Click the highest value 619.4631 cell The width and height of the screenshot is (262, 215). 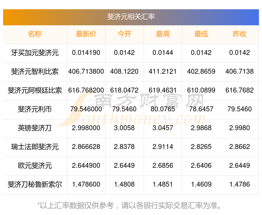(163, 90)
